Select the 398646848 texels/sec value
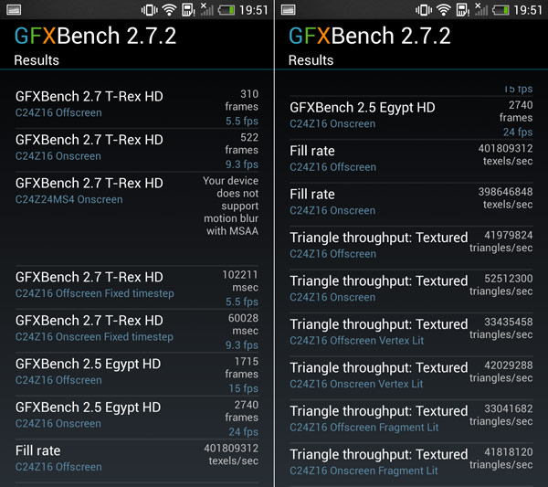This screenshot has height=487, width=548. click(x=505, y=197)
